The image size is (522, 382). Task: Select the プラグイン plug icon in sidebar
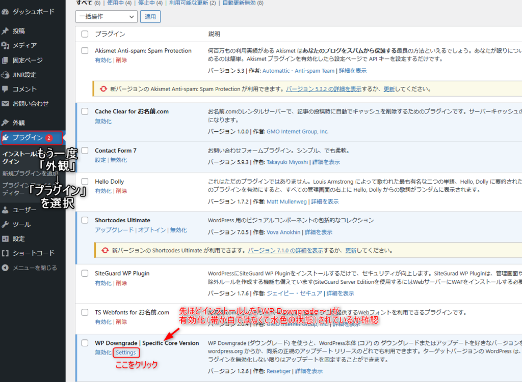(x=6, y=137)
